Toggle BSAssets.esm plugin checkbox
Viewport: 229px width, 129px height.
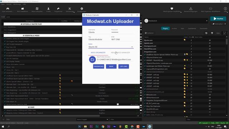145,95
